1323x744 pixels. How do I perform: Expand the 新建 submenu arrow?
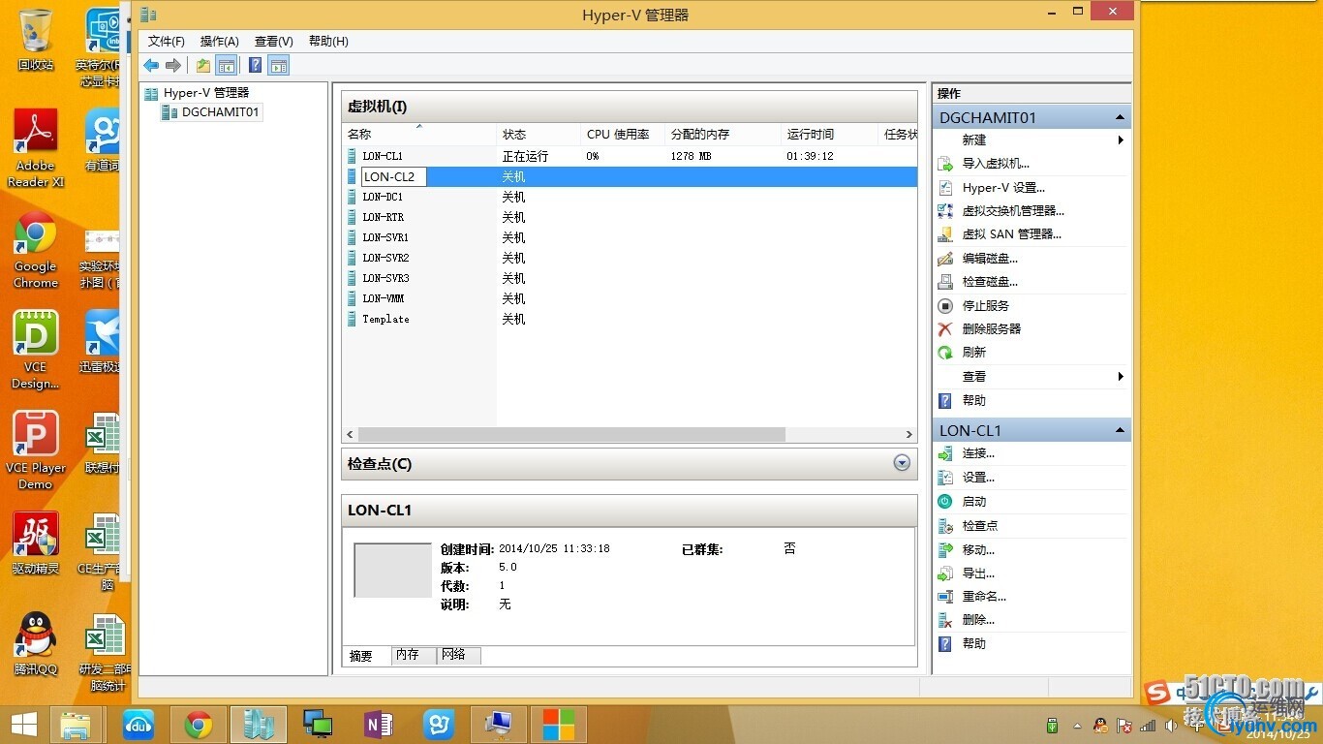tap(1122, 140)
